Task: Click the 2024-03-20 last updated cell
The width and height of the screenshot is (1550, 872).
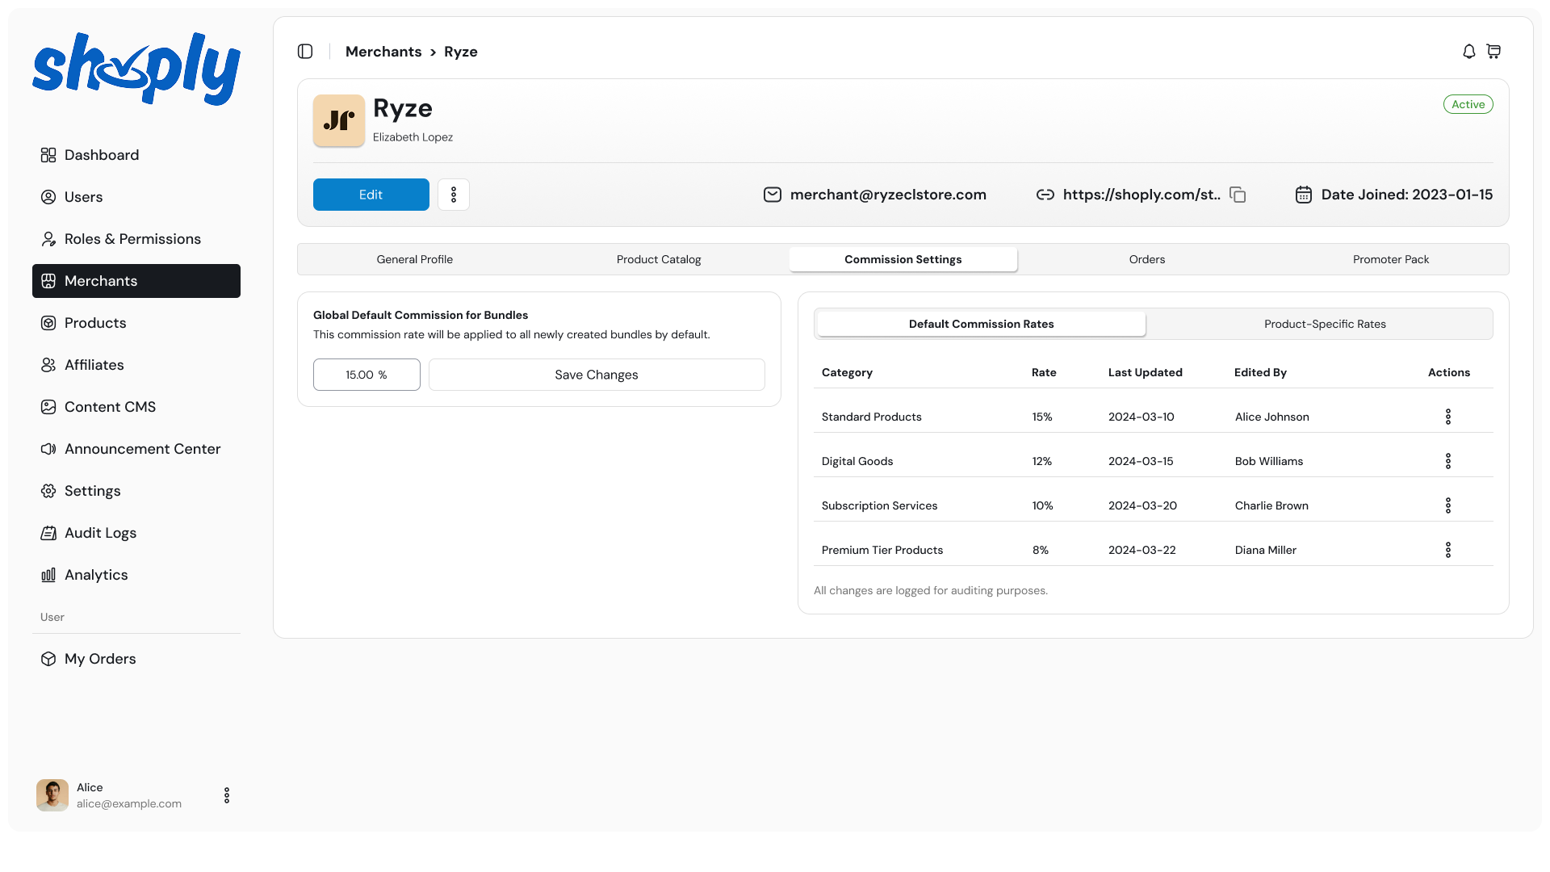Action: 1143,505
